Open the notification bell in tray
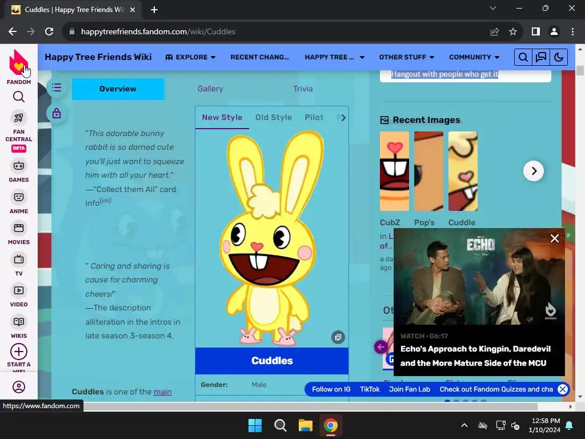 pyautogui.click(x=570, y=425)
